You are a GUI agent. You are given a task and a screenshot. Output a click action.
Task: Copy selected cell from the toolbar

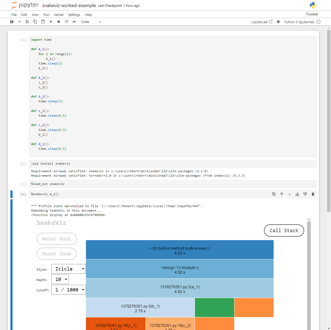[35, 22]
